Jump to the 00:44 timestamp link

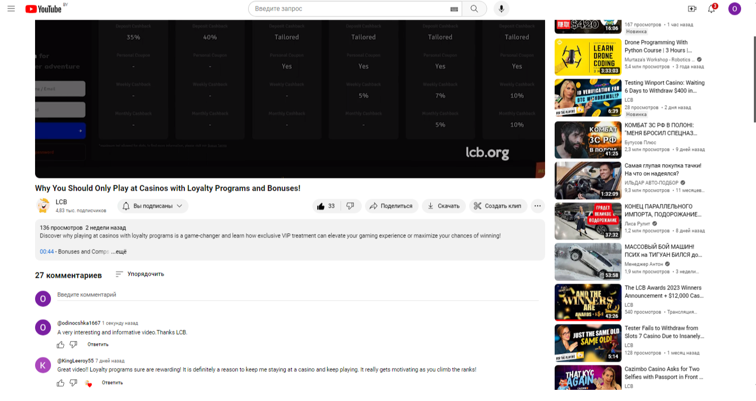pyautogui.click(x=47, y=252)
